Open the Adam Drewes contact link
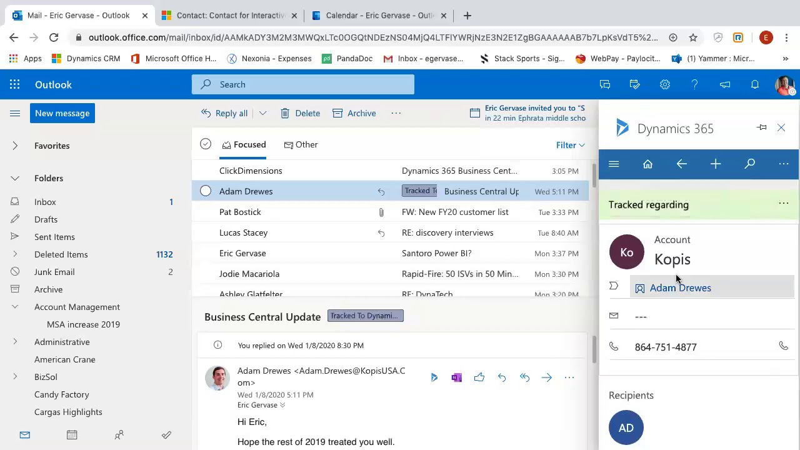 [680, 287]
